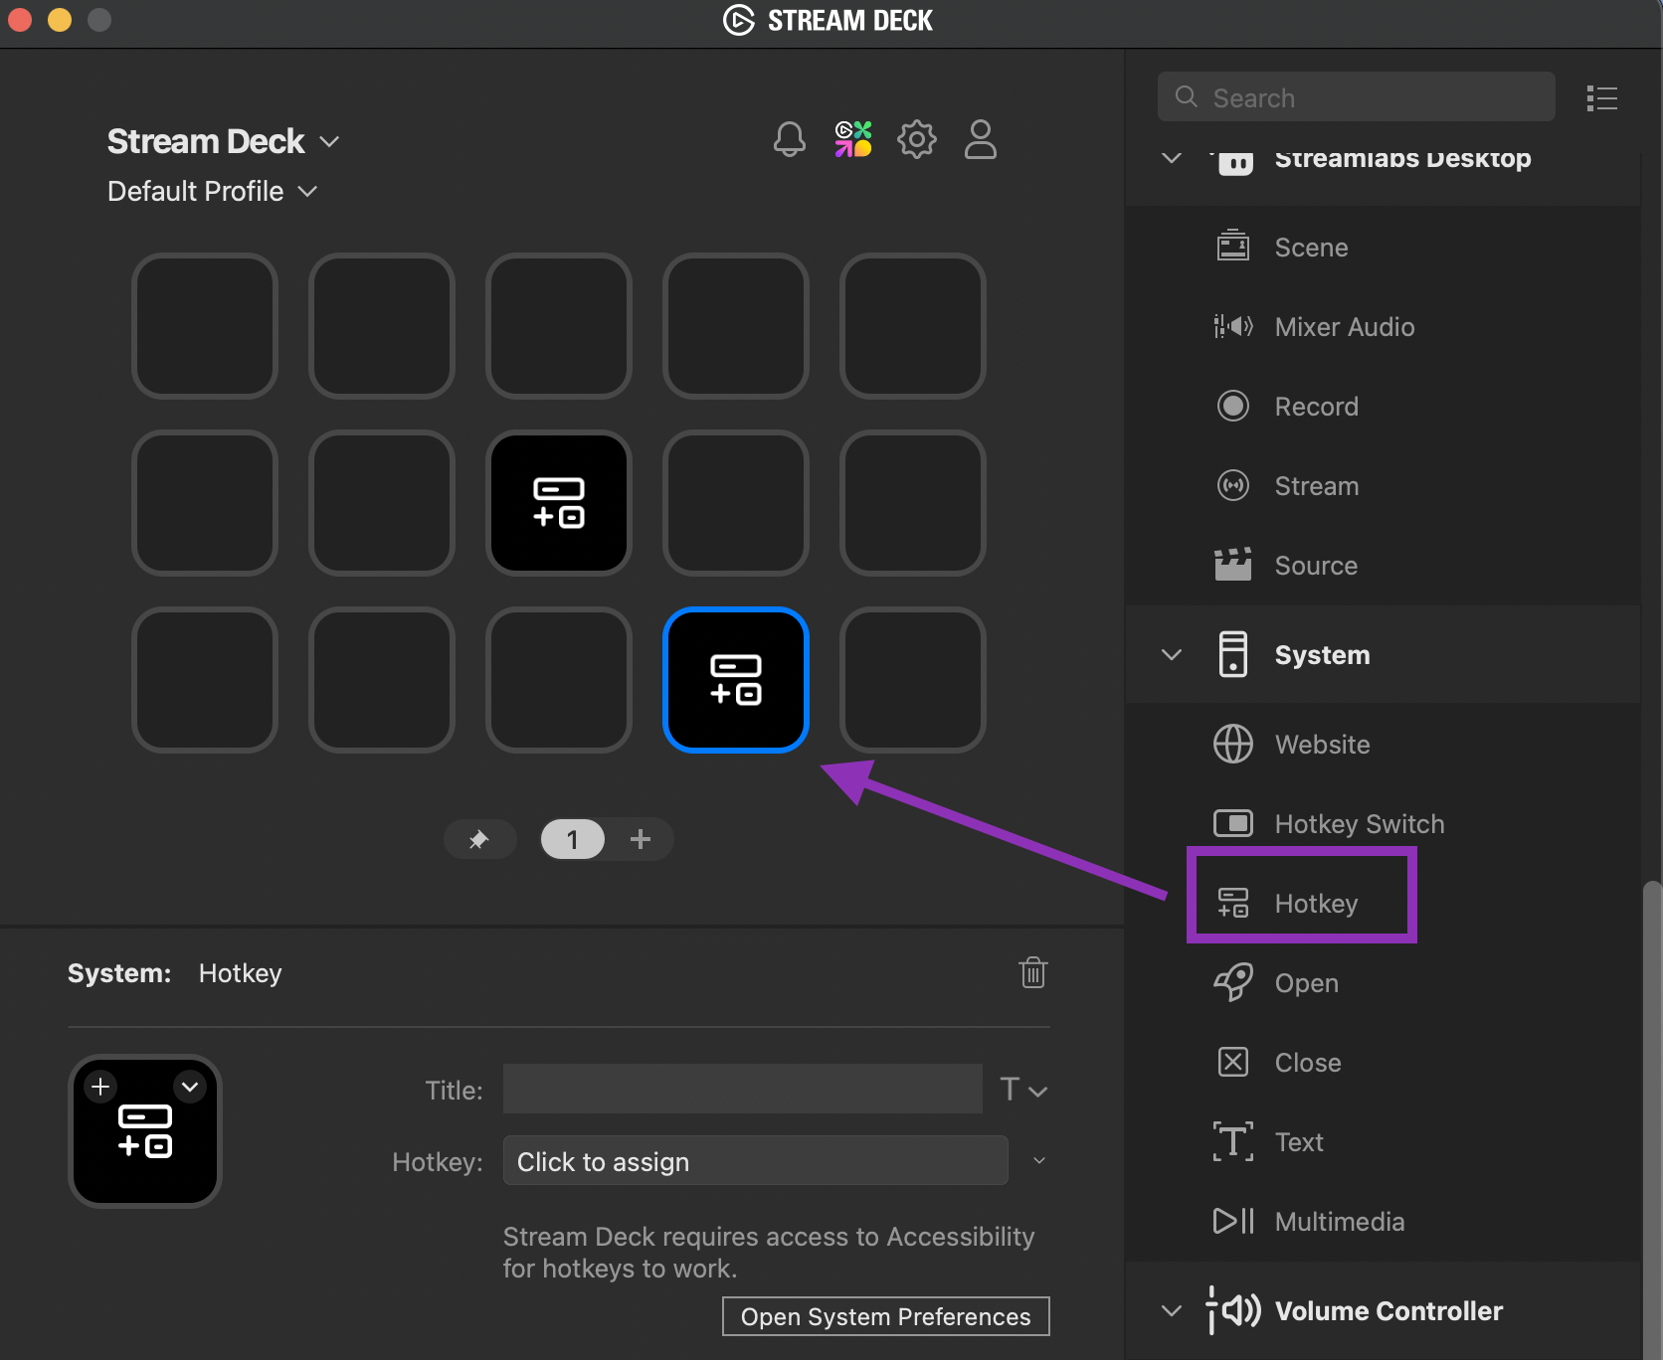The width and height of the screenshot is (1663, 1360).
Task: Add a new page with plus button
Action: (x=642, y=839)
